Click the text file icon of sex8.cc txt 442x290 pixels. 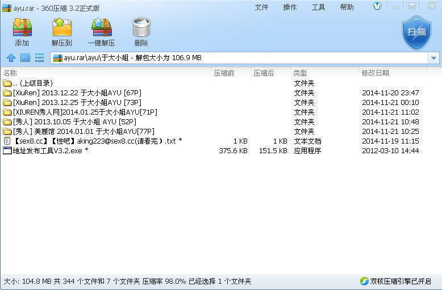(7, 141)
